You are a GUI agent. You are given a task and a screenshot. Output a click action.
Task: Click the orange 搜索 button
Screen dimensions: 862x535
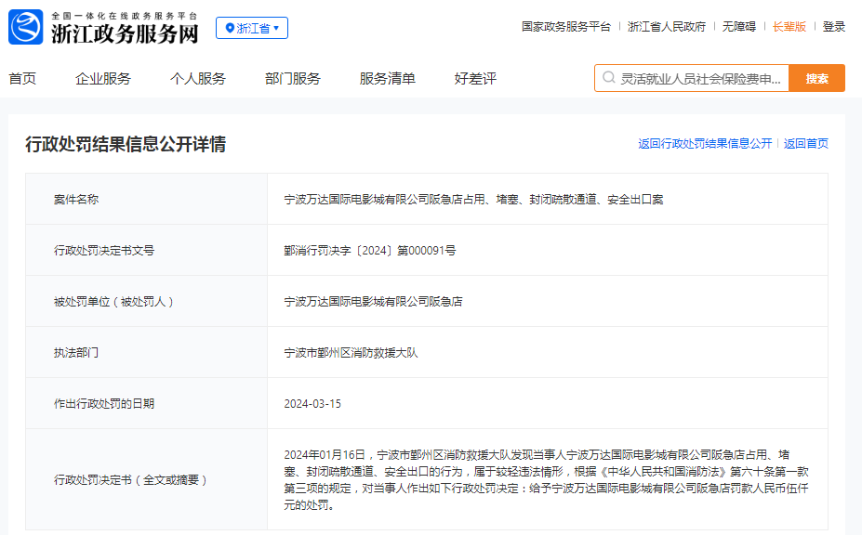click(817, 78)
